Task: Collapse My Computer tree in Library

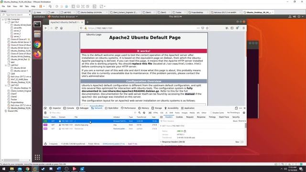Action: point(3,19)
